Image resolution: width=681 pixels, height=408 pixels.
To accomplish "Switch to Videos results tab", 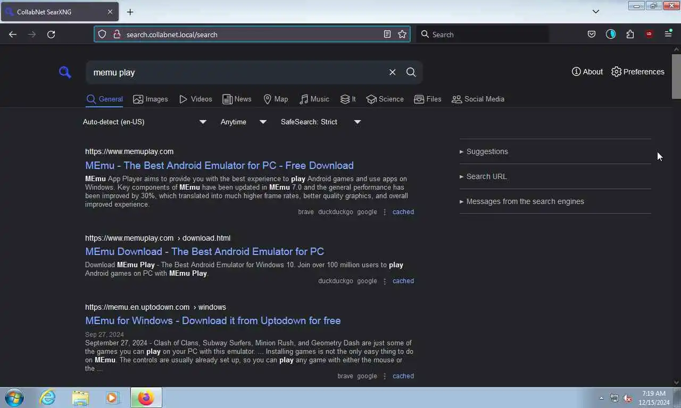I will 195,99.
